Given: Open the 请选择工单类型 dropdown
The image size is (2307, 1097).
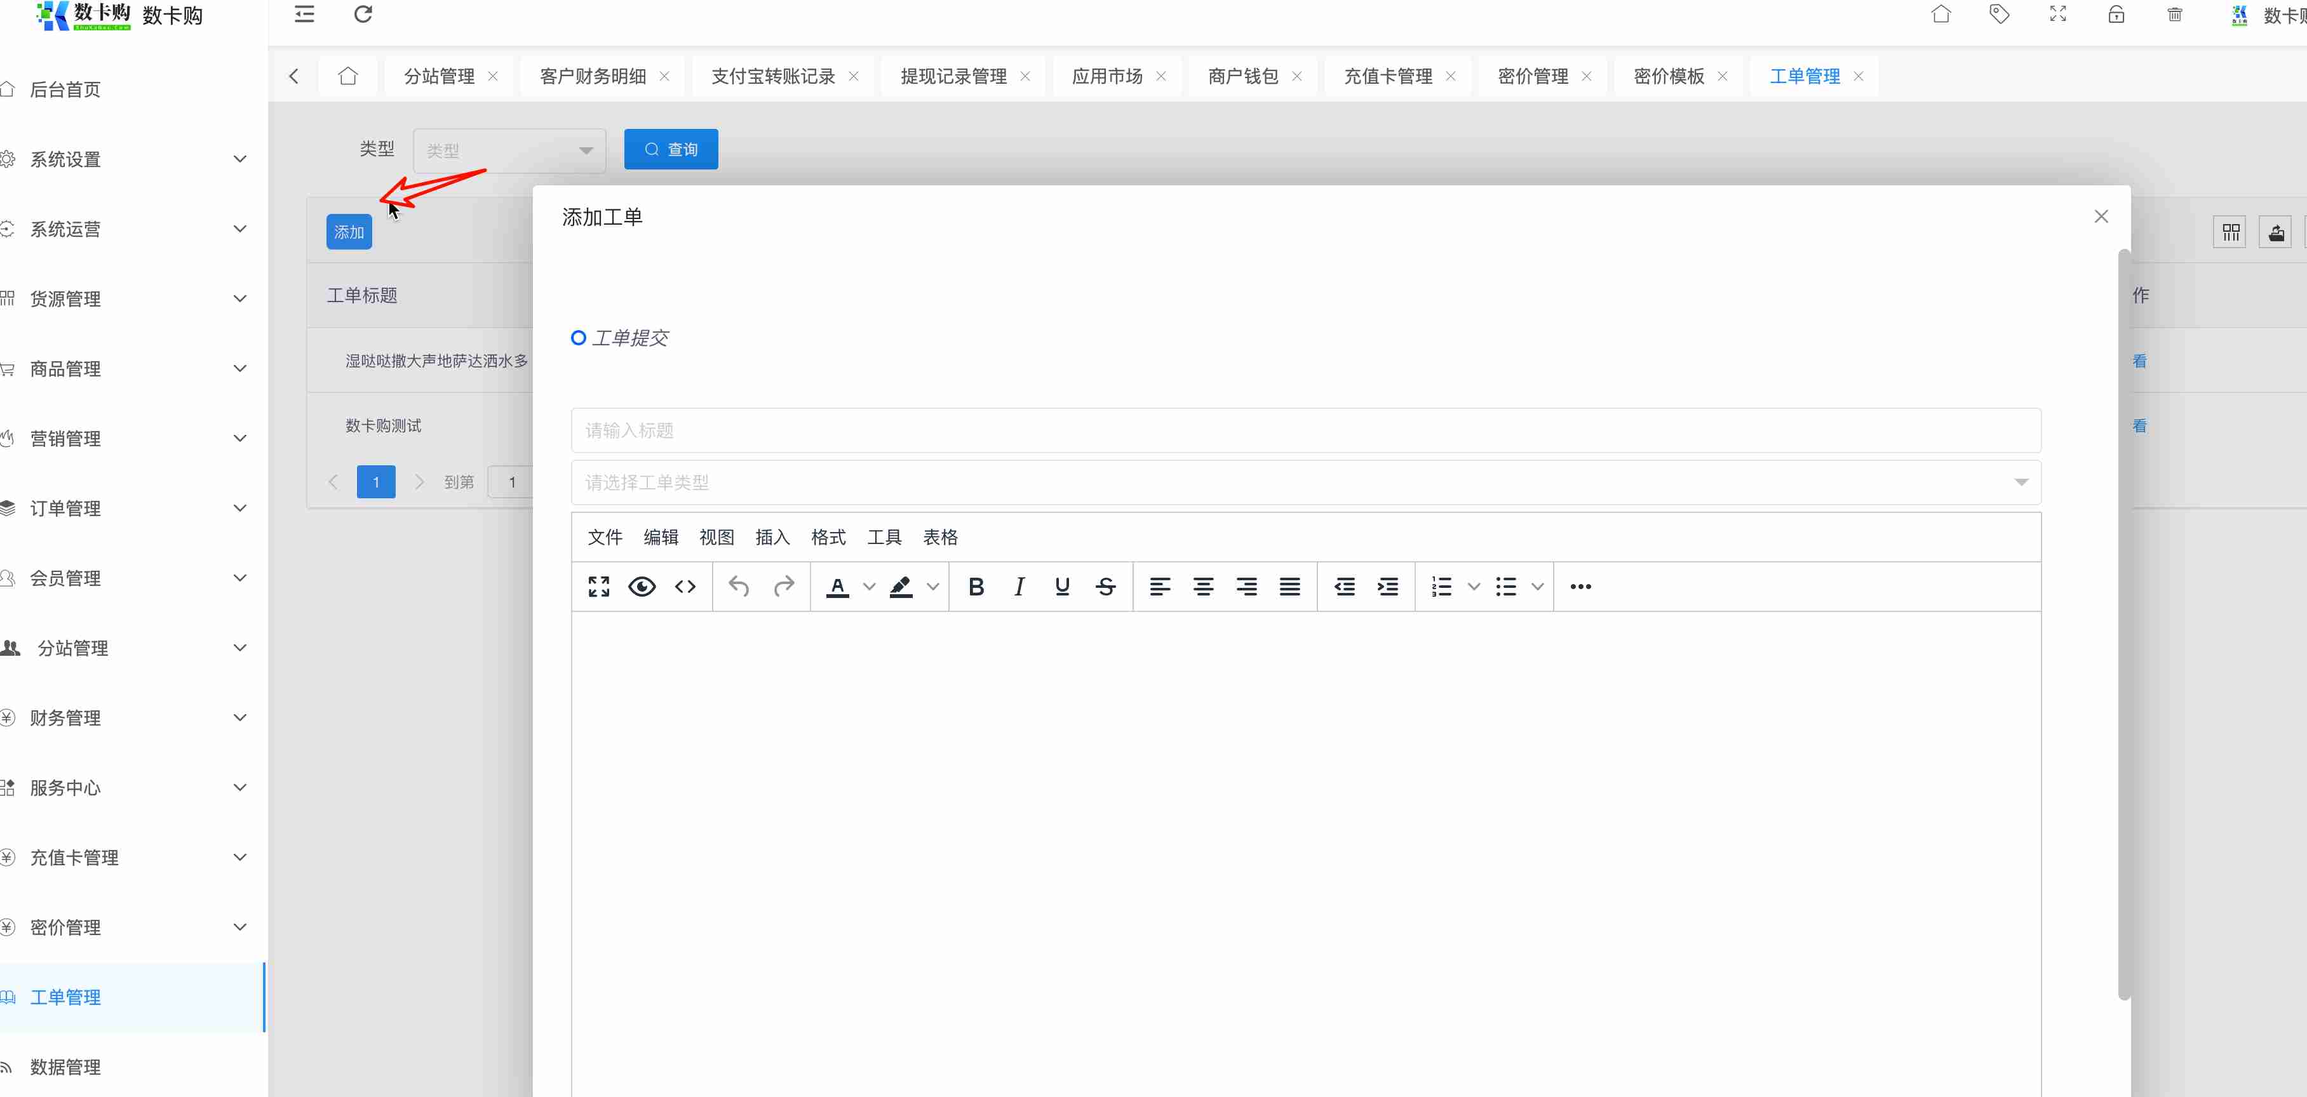Looking at the screenshot, I should click(1305, 482).
